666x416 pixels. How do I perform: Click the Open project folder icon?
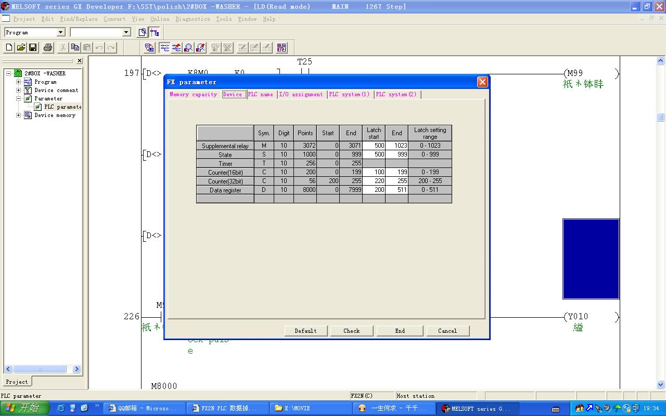[21, 48]
